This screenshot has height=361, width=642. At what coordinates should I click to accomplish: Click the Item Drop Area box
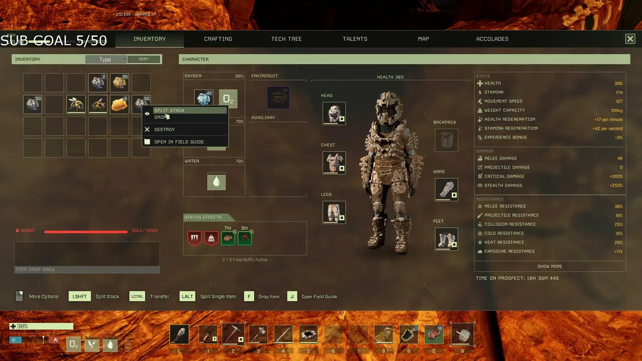[87, 257]
